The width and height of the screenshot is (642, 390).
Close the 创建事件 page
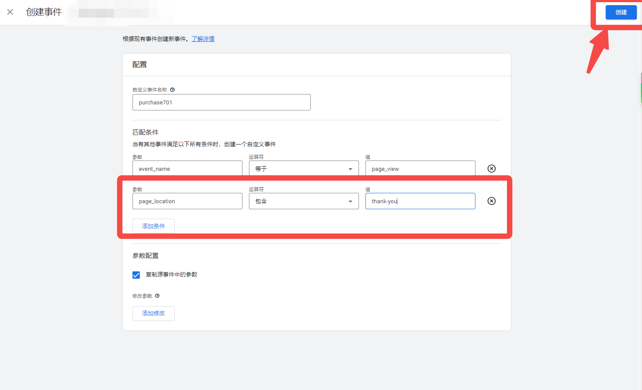pos(10,12)
